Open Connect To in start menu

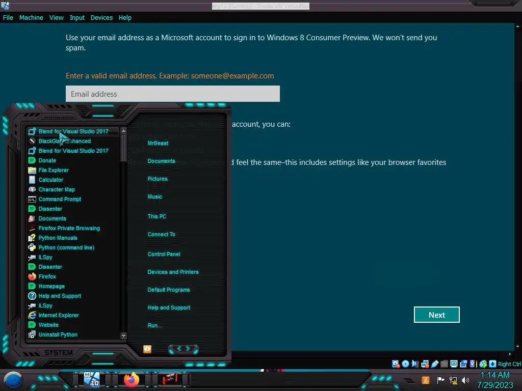(161, 234)
